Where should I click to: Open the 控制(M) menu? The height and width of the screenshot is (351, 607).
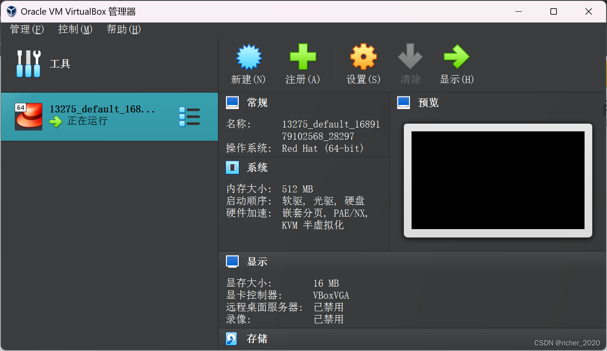click(x=75, y=29)
